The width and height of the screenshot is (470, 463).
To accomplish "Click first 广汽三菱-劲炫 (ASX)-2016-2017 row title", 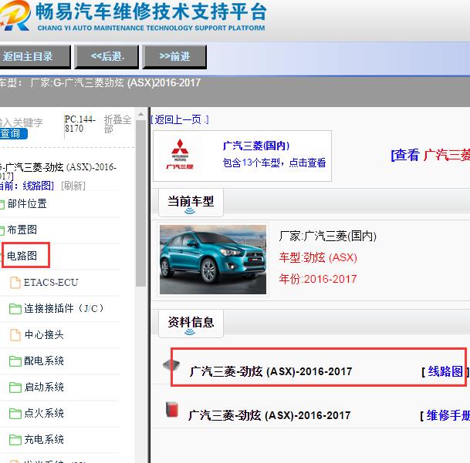I will 271,371.
